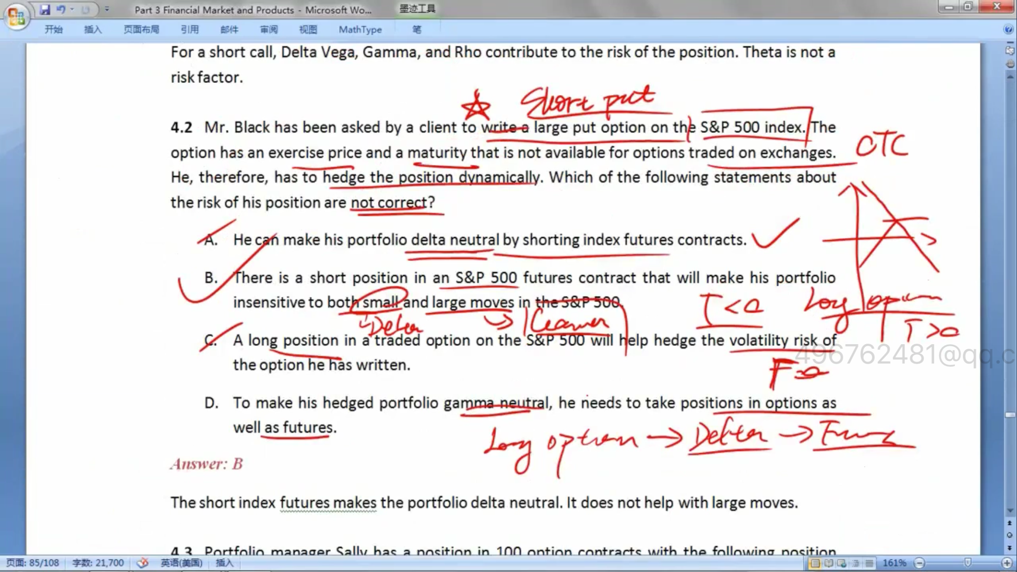The height and width of the screenshot is (572, 1017).
Task: Open the 161% zoom level dialog
Action: [x=894, y=563]
